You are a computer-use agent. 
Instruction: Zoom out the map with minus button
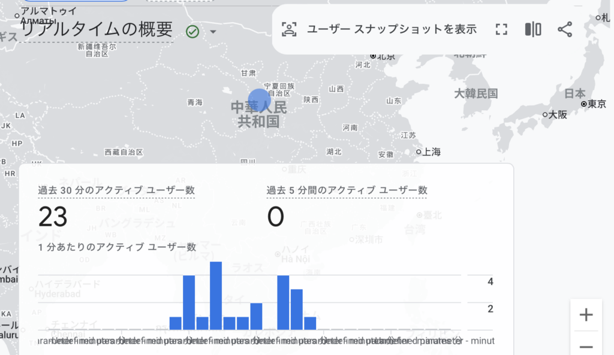click(586, 346)
